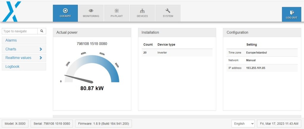Click the actual power gauge needle
Screen dimensions: 304x129
click(79, 79)
